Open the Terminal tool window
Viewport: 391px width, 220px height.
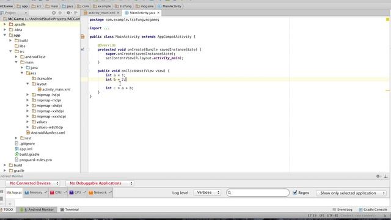point(70,210)
